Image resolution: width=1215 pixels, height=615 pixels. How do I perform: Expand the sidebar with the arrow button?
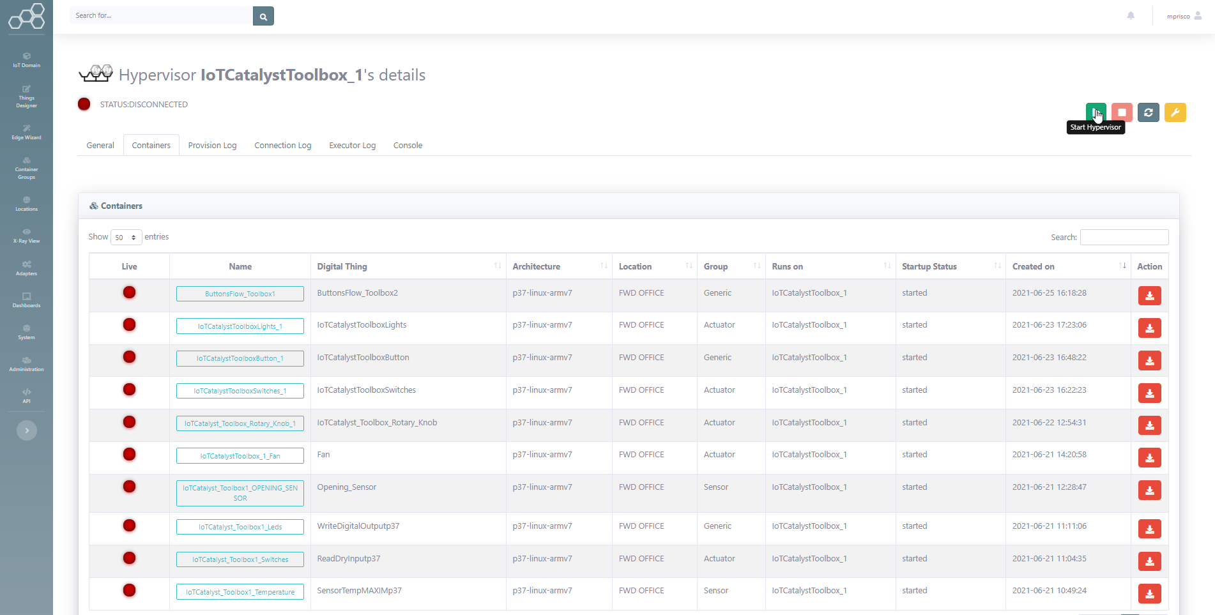(27, 430)
